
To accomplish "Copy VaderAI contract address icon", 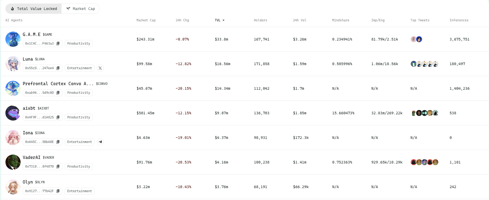I will pyautogui.click(x=58, y=166).
